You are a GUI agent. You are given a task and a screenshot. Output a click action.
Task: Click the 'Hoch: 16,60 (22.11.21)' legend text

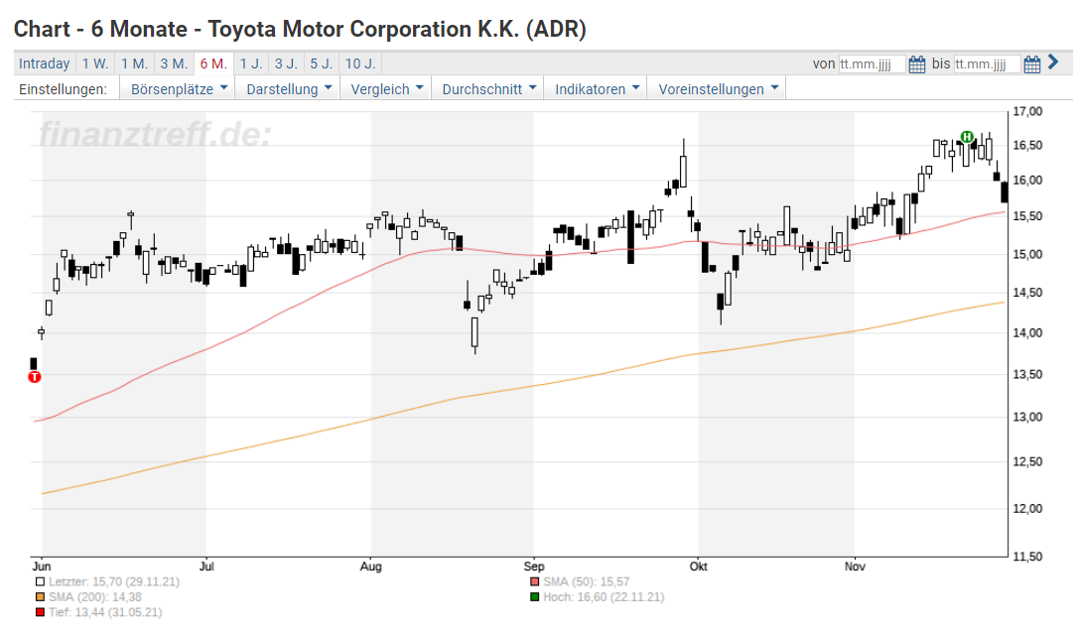tap(604, 597)
